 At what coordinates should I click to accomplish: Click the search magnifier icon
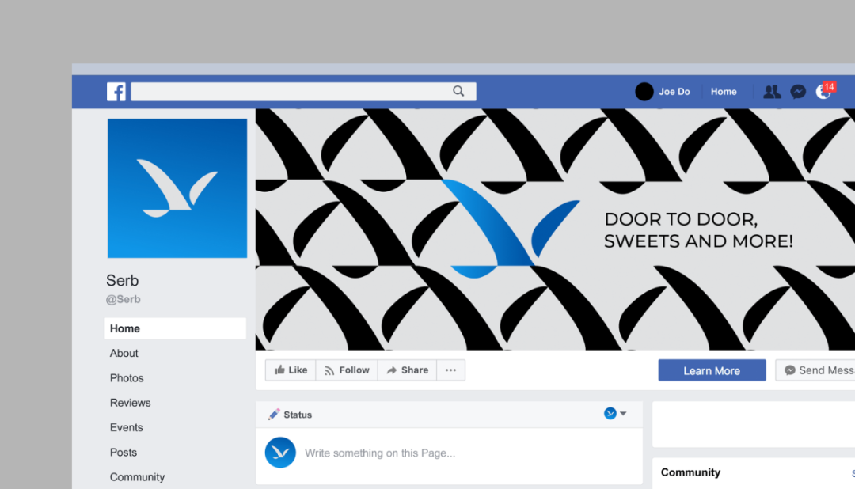pos(458,91)
